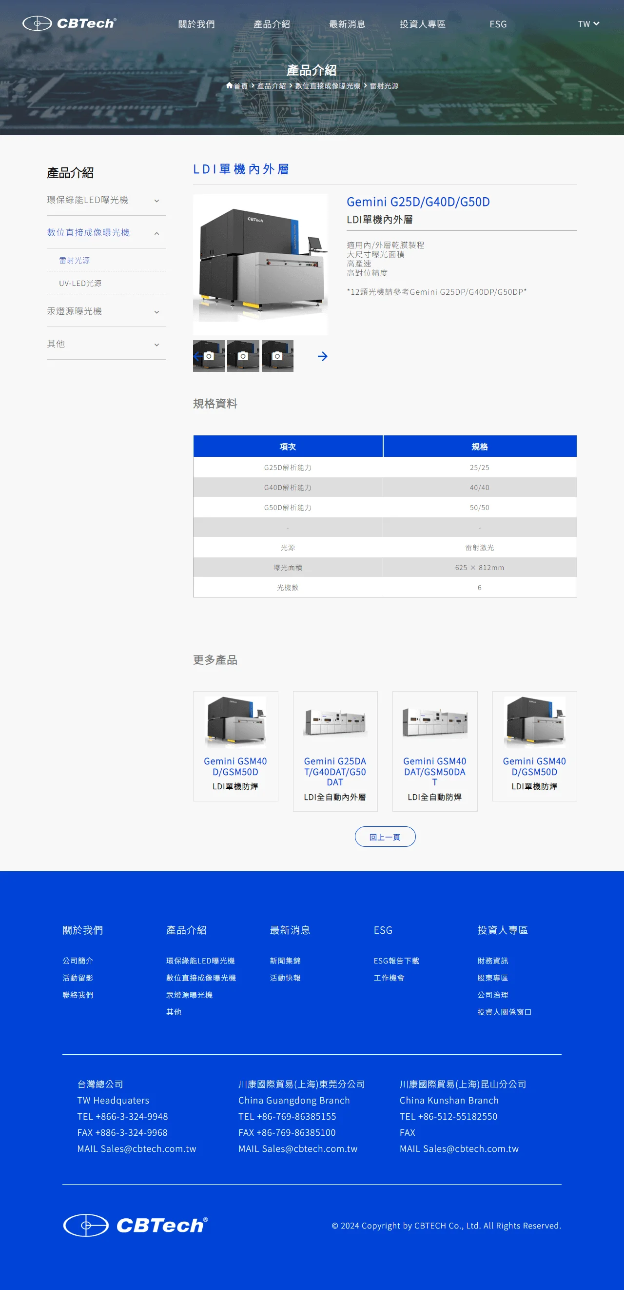This screenshot has height=1290, width=624.
Task: Click 雷射光源 breadcrumb link
Action: point(384,85)
